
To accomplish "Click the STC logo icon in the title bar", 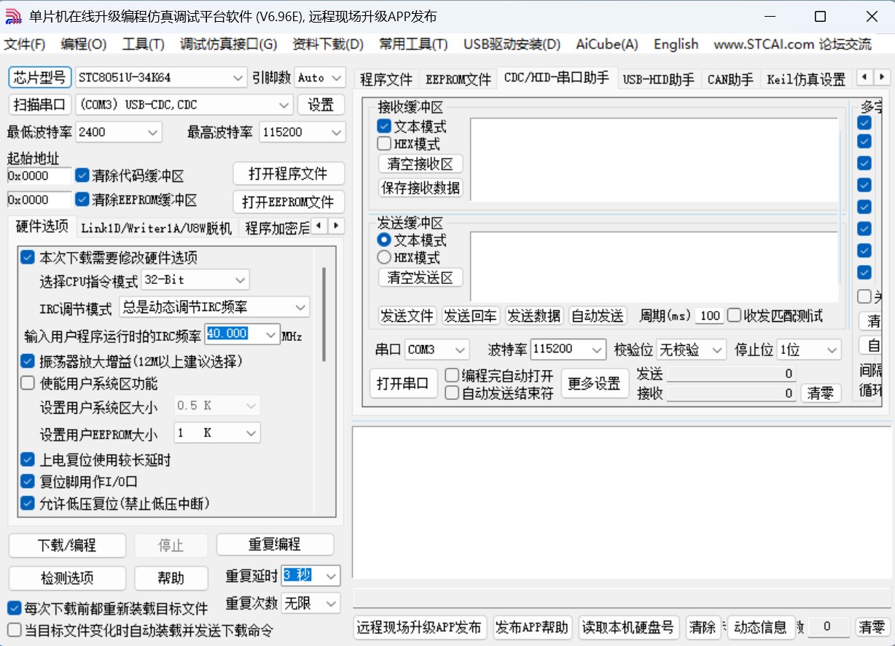I will coord(14,15).
